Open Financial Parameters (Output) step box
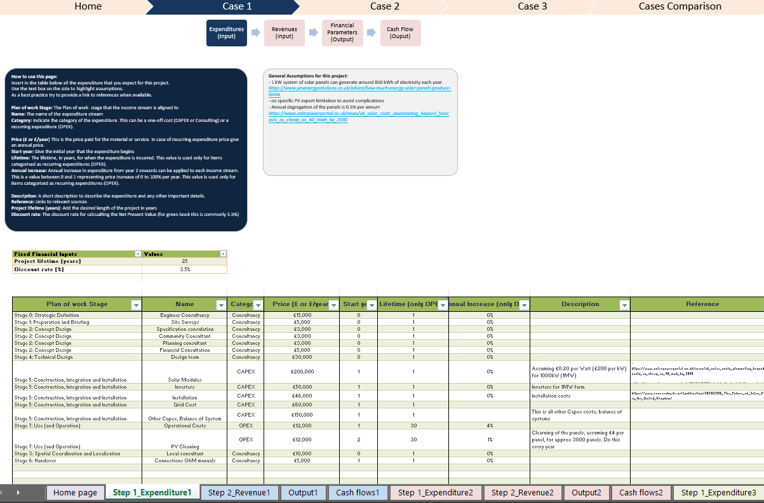The height and width of the screenshot is (503, 764). tap(342, 33)
